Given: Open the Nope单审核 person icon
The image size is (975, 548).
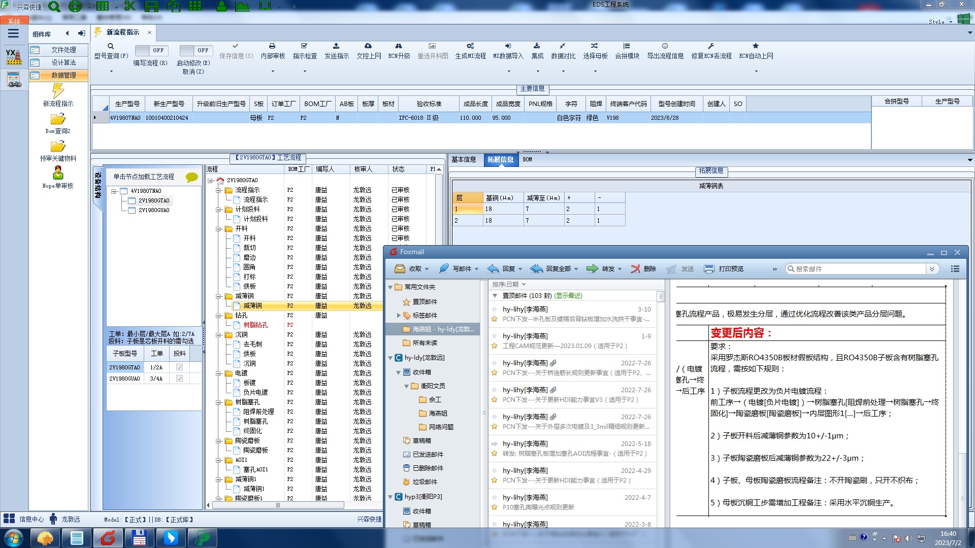Looking at the screenshot, I should [58, 173].
